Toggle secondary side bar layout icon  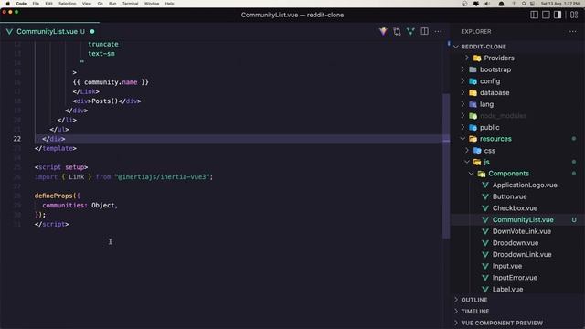558,15
